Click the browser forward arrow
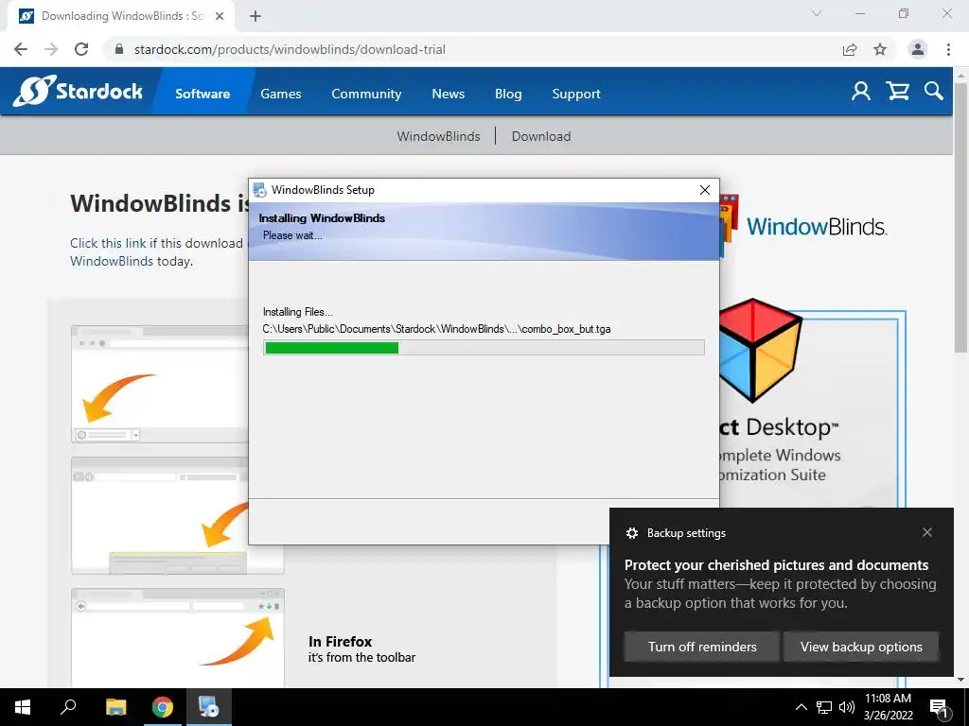This screenshot has width=969, height=726. pos(51,49)
